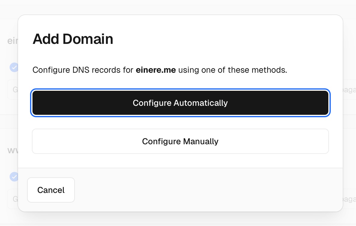Image resolution: width=356 pixels, height=226 pixels.
Task: Click the Add Domain dialog heading
Action: (73, 39)
